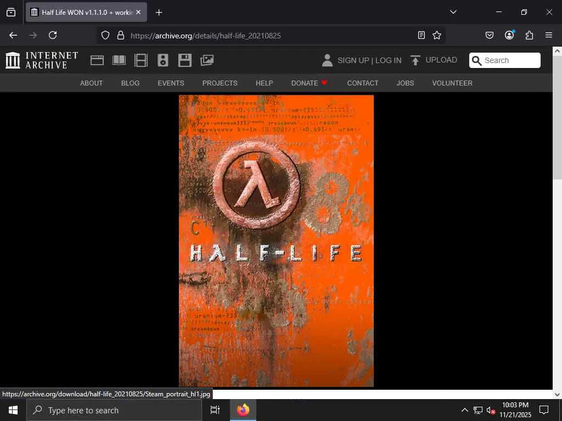Open a new browser tab
Viewport: 562px width, 421px height.
[x=159, y=13]
